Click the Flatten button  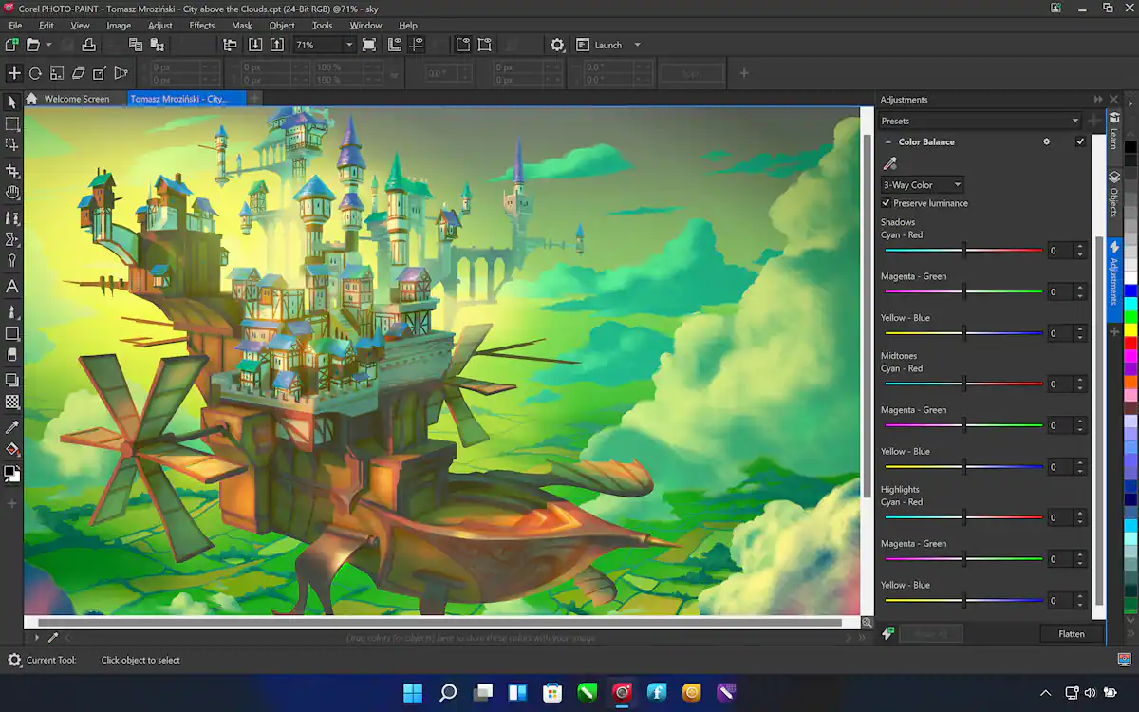click(x=1071, y=634)
